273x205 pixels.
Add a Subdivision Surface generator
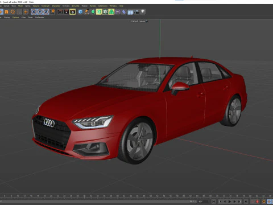point(93,12)
